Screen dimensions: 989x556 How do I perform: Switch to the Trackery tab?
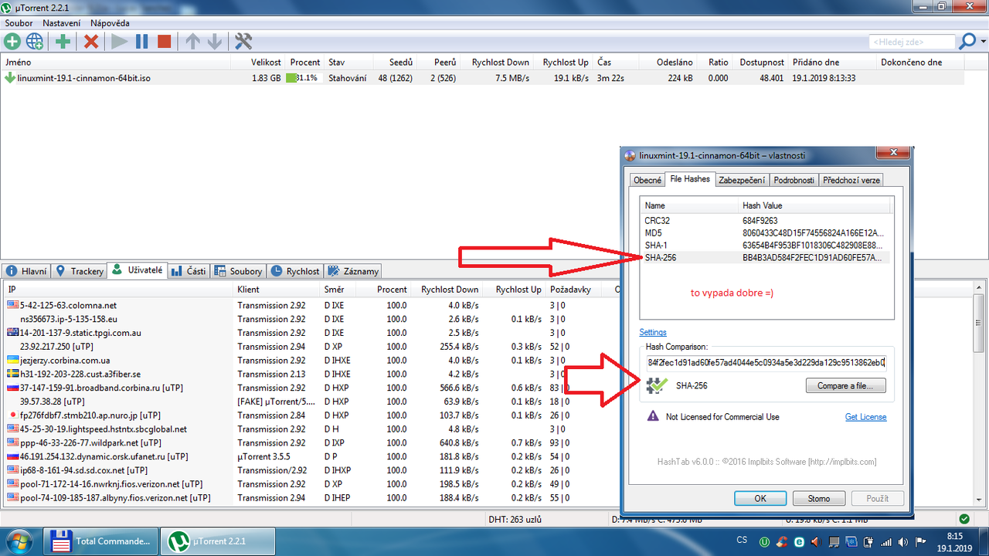tap(80, 271)
